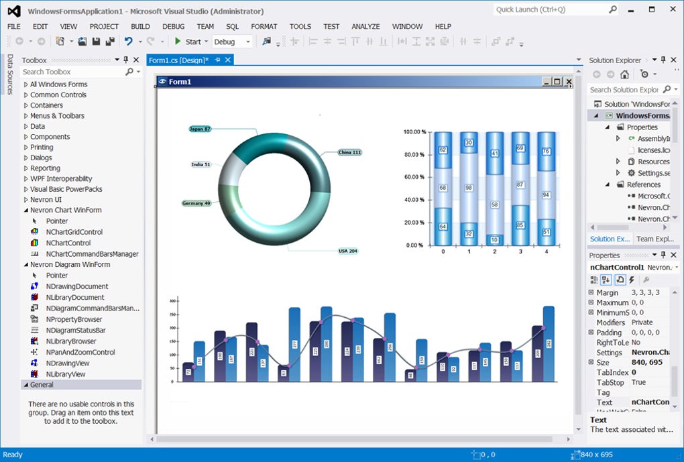Click the Save All toolbar icon
The image size is (684, 462).
tap(109, 41)
